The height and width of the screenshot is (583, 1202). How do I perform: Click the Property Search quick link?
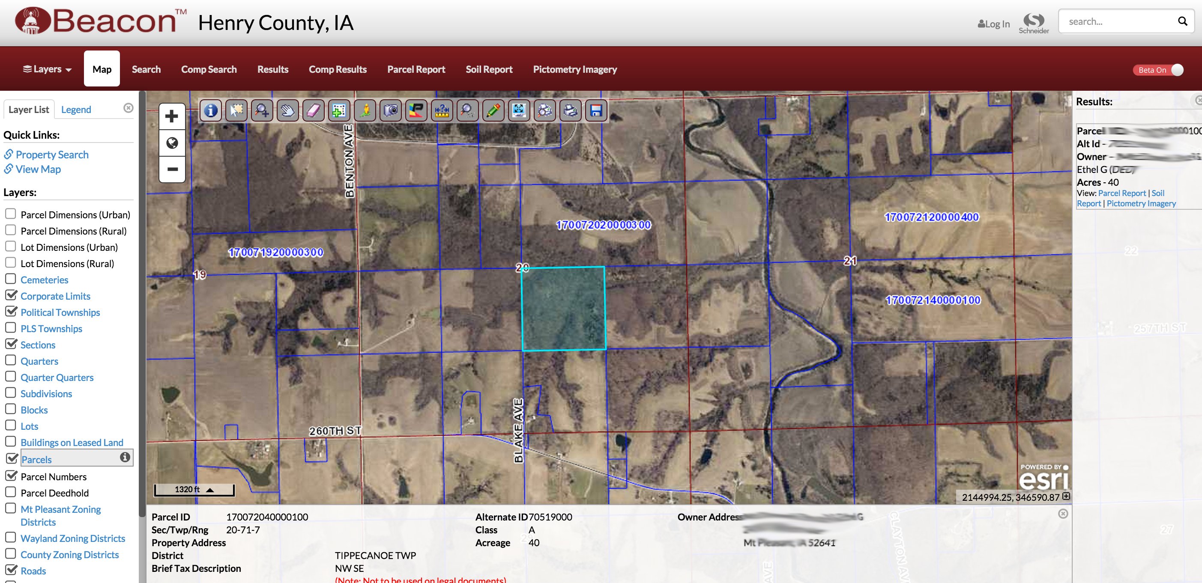(52, 155)
